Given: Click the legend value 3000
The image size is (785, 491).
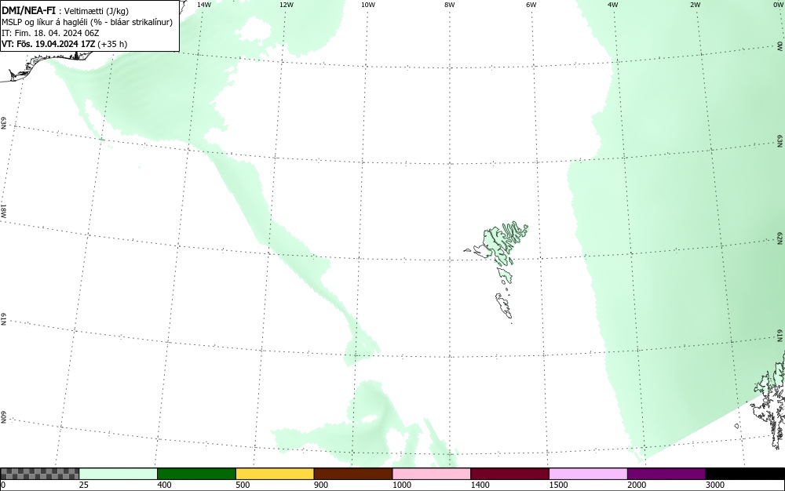Looking at the screenshot, I should 715,485.
